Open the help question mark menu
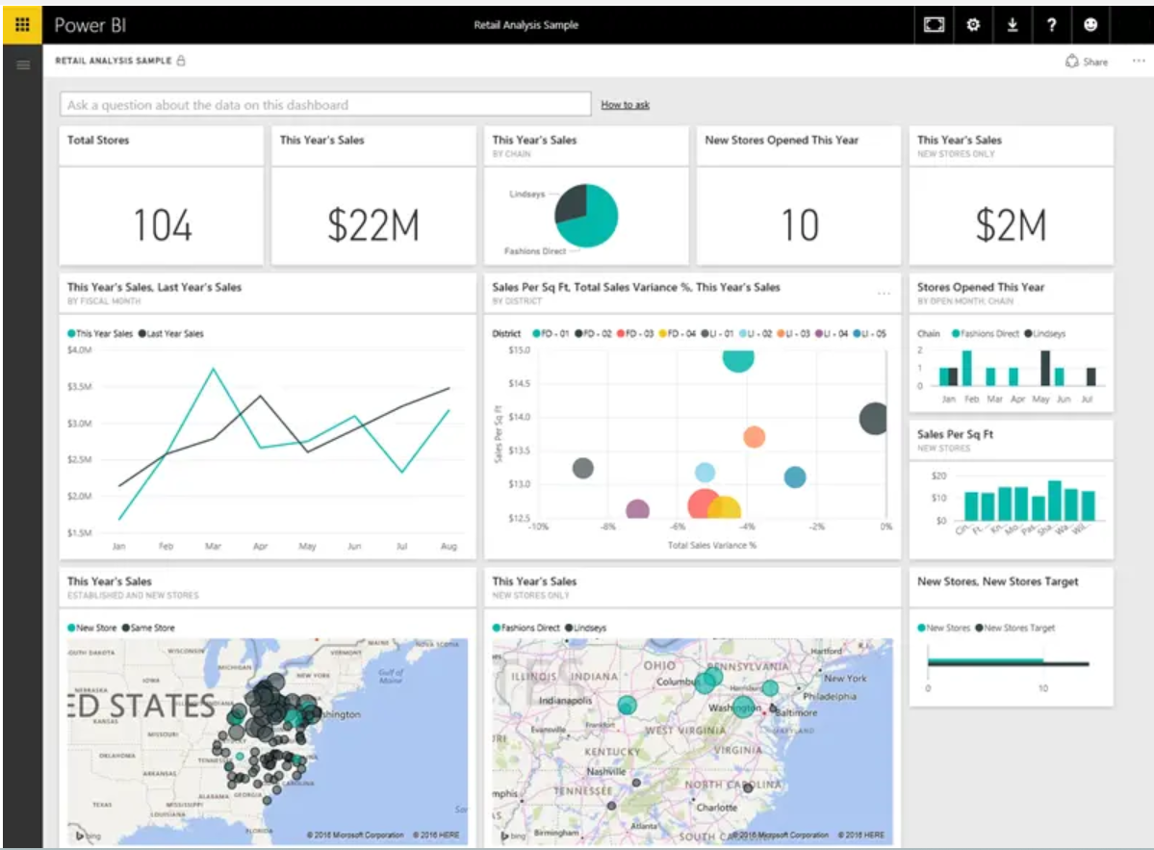 pos(1051,26)
